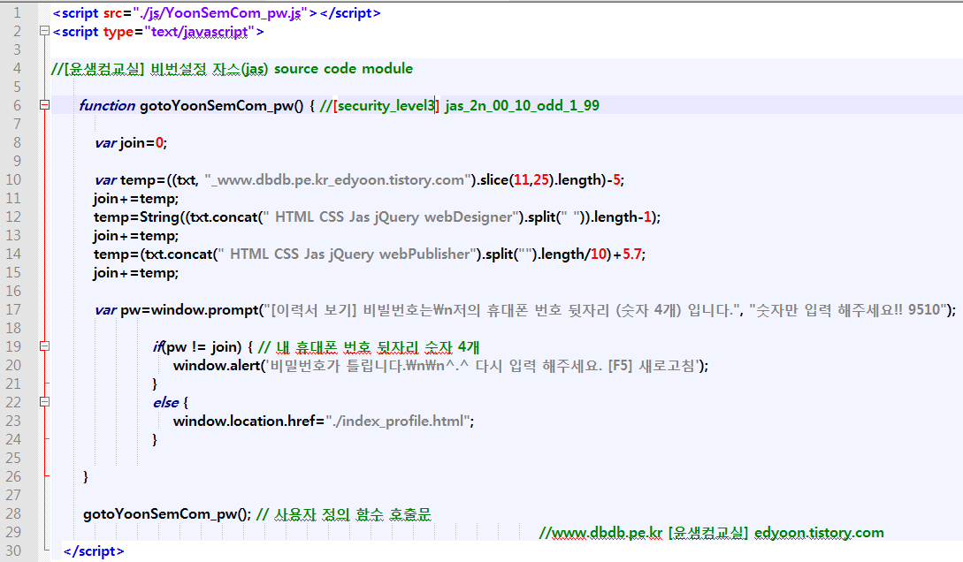Click the "_www.dbdb.pe.kr_edyoon.tistory.com" string
Image resolution: width=963 pixels, height=562 pixels.
click(339, 179)
